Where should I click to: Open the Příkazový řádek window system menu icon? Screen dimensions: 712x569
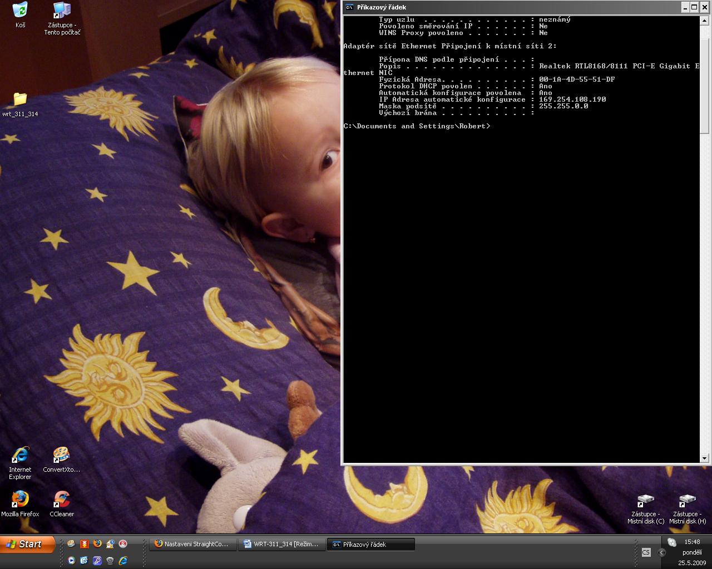point(349,7)
